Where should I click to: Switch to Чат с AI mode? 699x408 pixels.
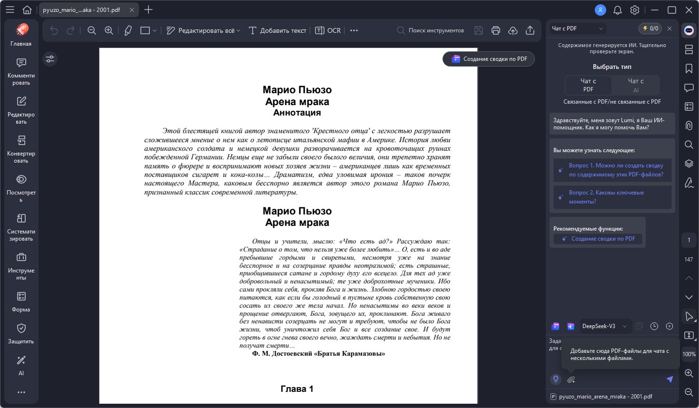pyautogui.click(x=635, y=85)
